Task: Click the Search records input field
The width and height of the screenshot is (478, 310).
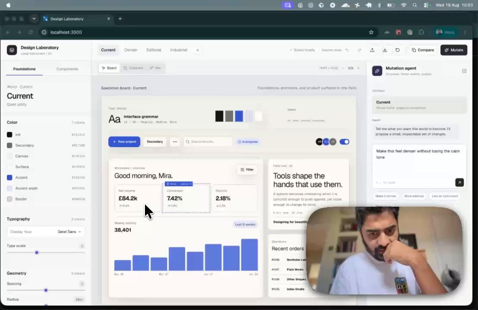Action: 208,142
